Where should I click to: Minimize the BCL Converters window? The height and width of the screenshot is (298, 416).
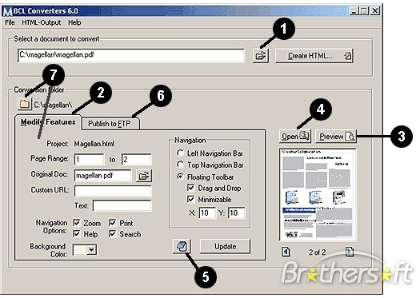point(354,11)
